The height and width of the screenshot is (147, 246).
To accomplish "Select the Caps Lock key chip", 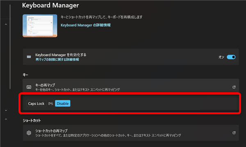I will [x=36, y=103].
